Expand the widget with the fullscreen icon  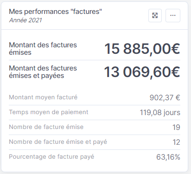155,15
